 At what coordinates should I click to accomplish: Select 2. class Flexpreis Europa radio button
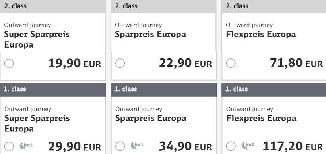[x=231, y=63]
